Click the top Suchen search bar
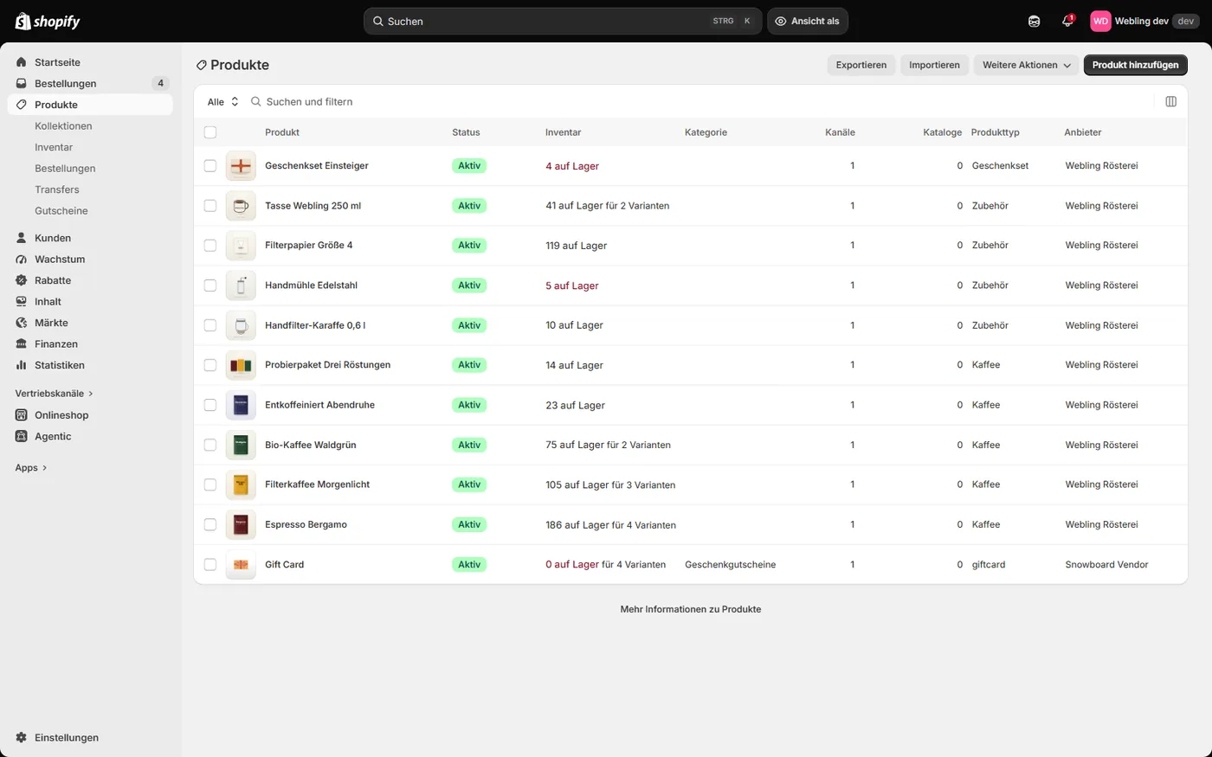Image resolution: width=1212 pixels, height=757 pixels. (563, 21)
